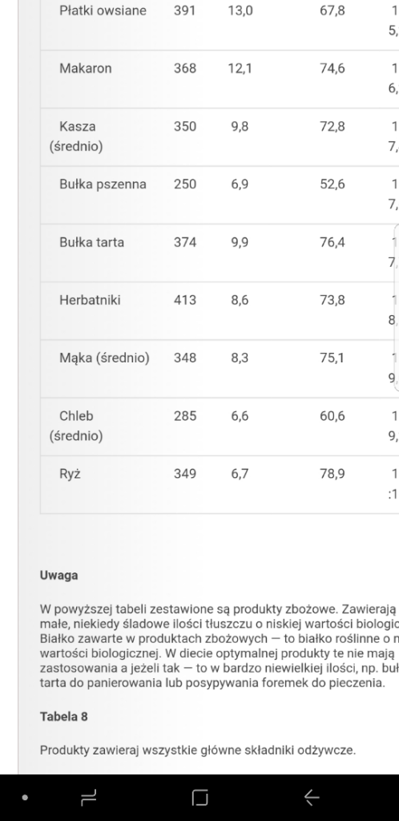Viewport: 399px width, 821px height.
Task: Click value 78,9 in Ryż row
Action: click(332, 474)
